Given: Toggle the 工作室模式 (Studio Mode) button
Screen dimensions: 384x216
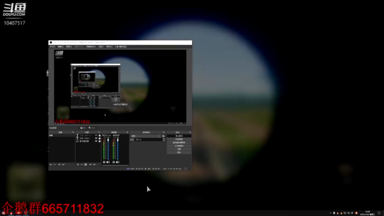Looking at the screenshot, I should tap(179, 146).
